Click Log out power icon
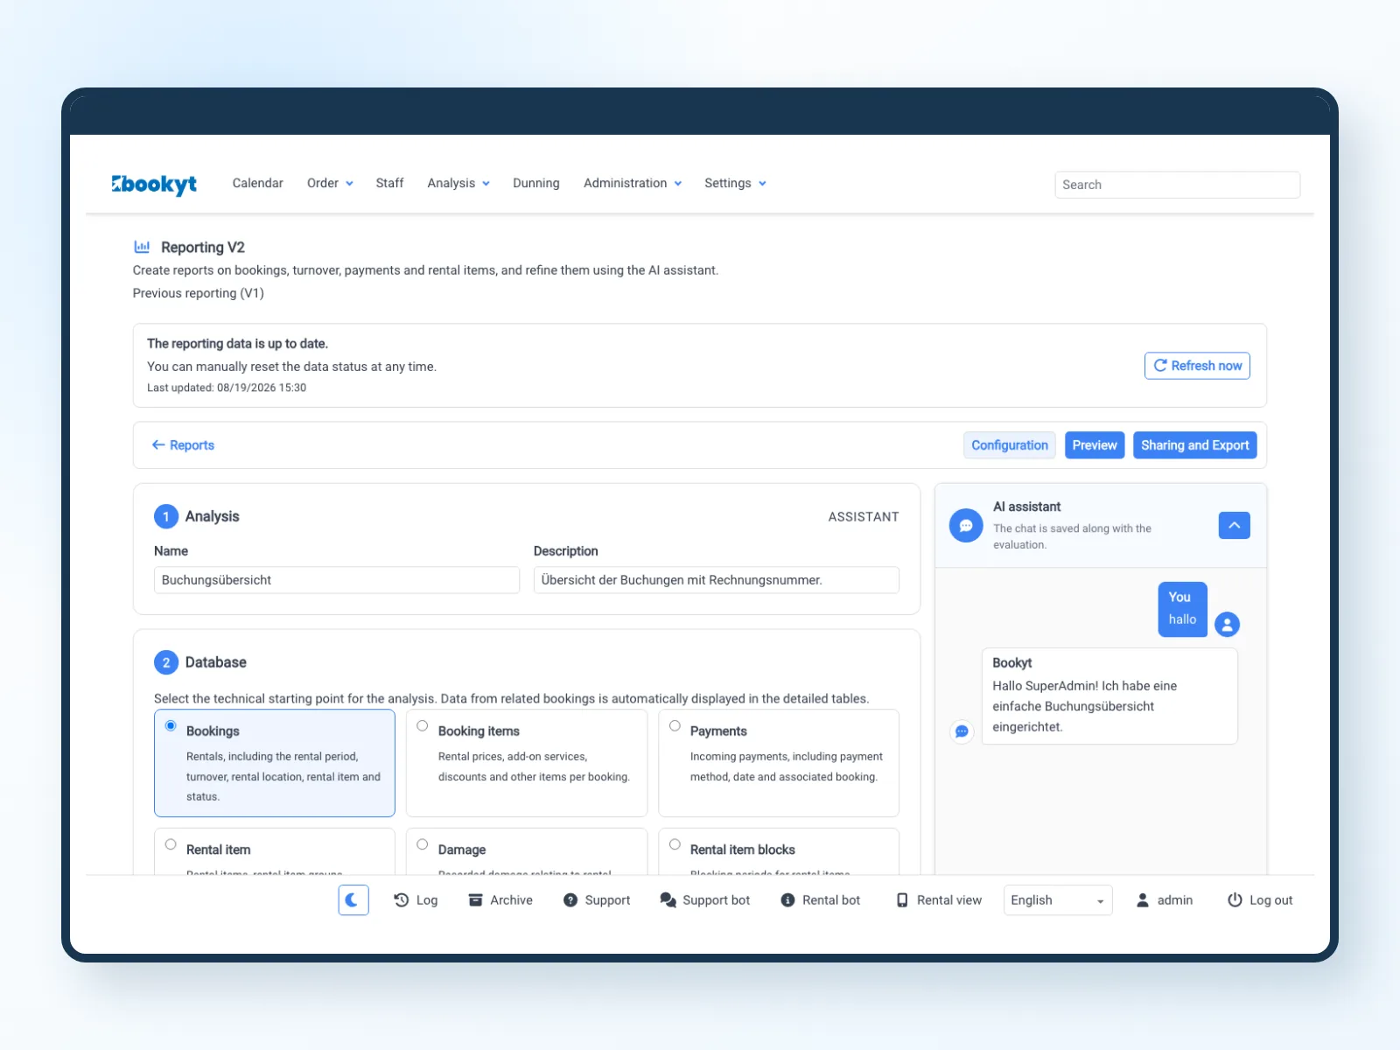 (1235, 899)
